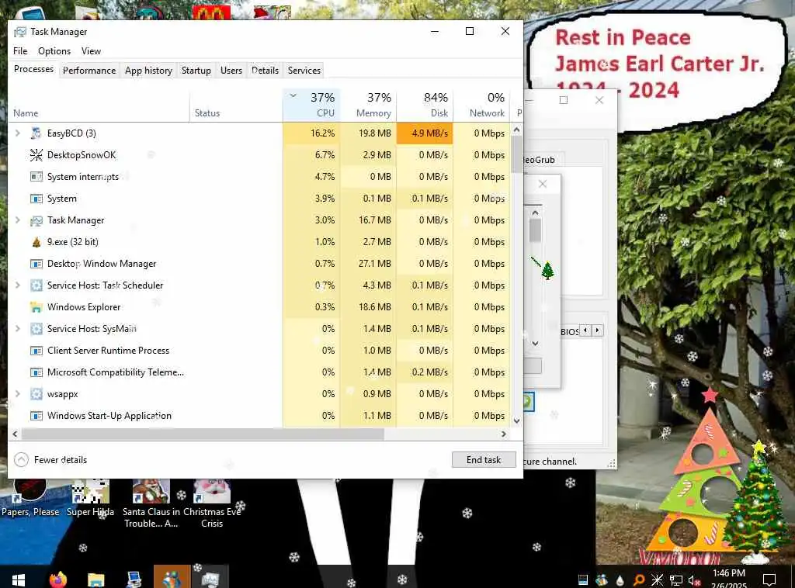The height and width of the screenshot is (588, 795).
Task: Expand Service Host: SysMain group
Action: tap(18, 329)
